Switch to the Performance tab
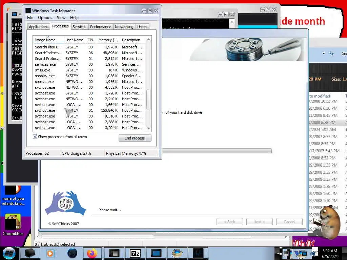Screen dimensions: 347x260 pos(100,27)
